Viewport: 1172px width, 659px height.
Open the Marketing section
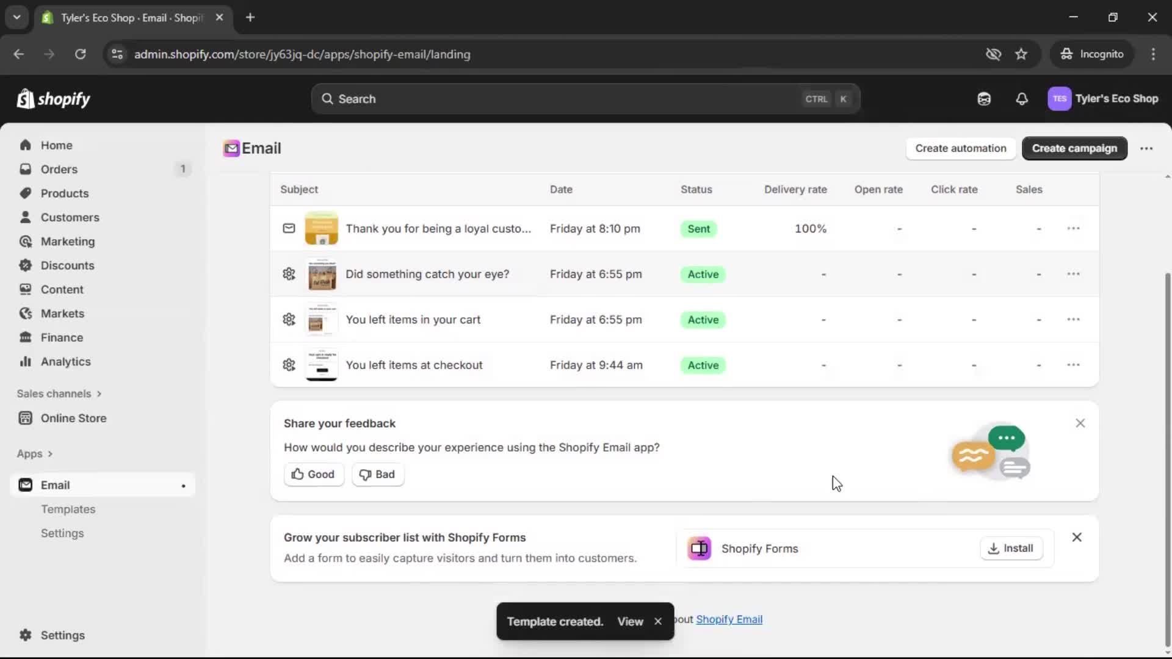pyautogui.click(x=67, y=241)
